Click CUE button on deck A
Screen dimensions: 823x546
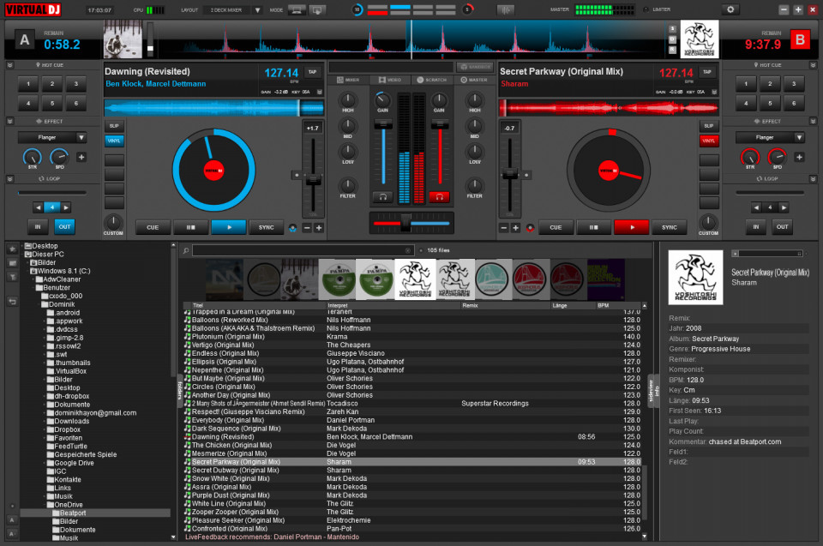point(153,227)
